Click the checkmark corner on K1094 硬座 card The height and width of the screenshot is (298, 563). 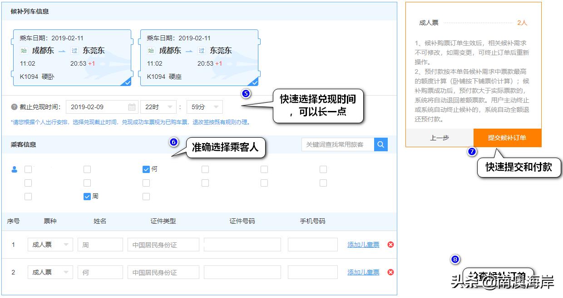254,82
